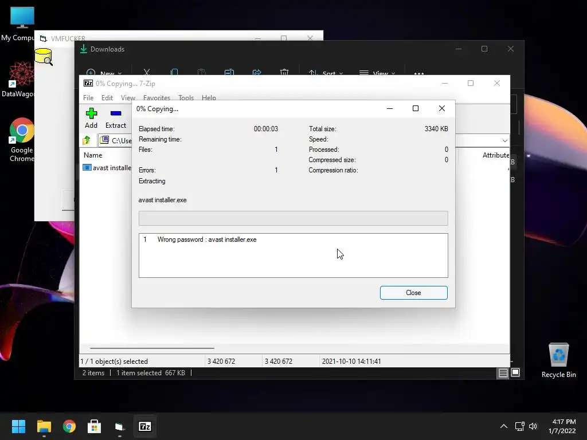This screenshot has width=587, height=440.
Task: Click Copy icon in Downloads toolbar
Action: (x=174, y=72)
